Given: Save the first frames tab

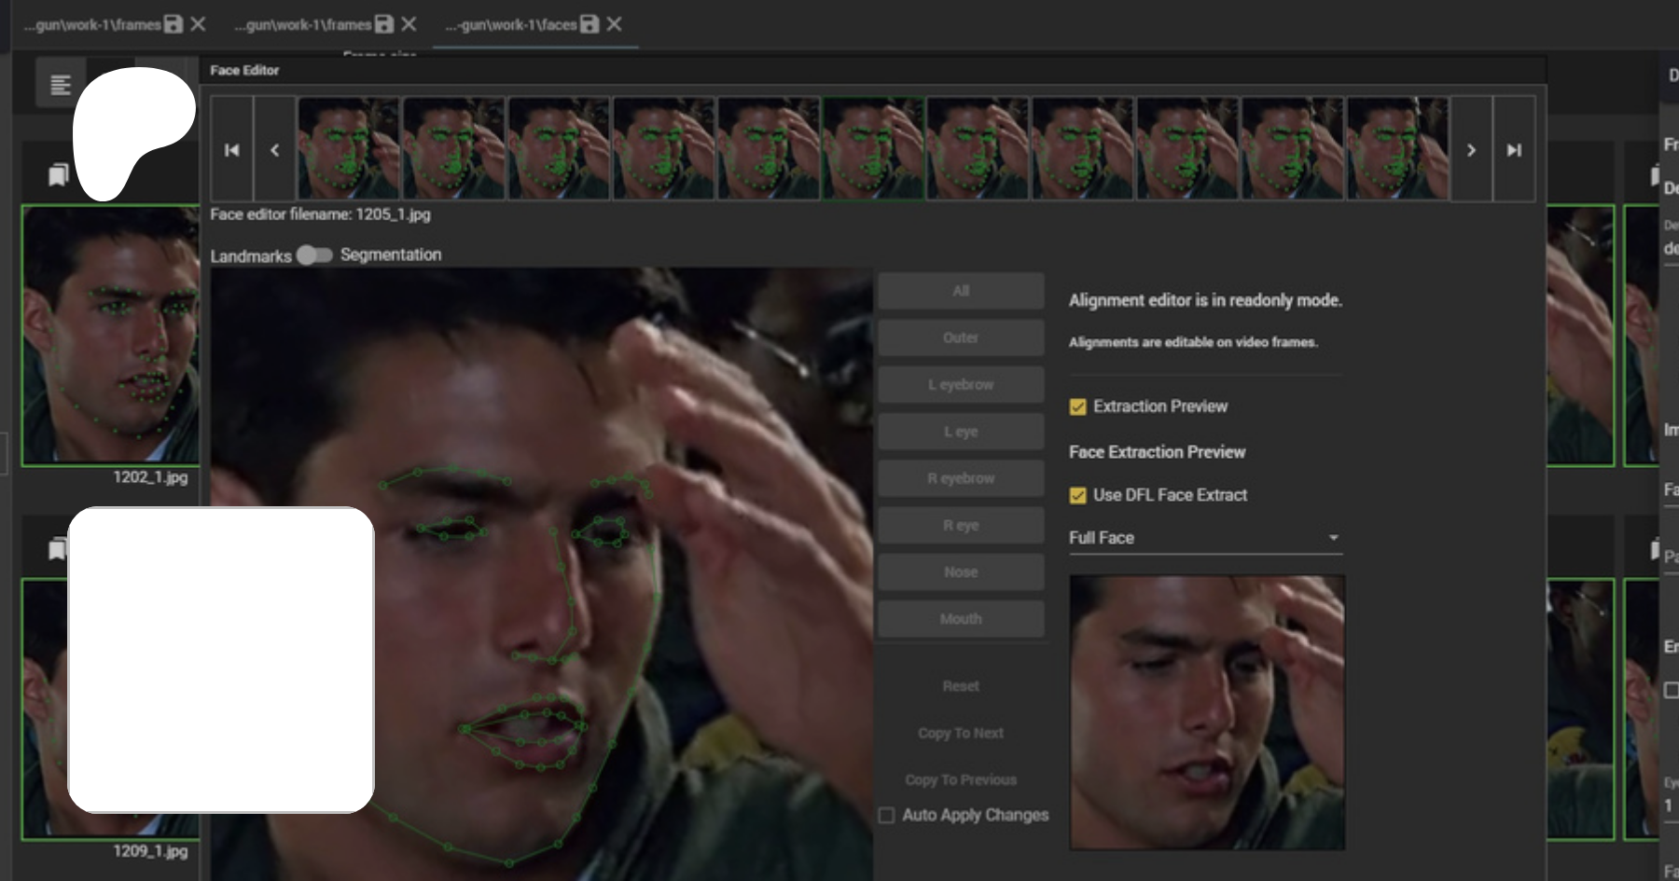Looking at the screenshot, I should tap(173, 24).
